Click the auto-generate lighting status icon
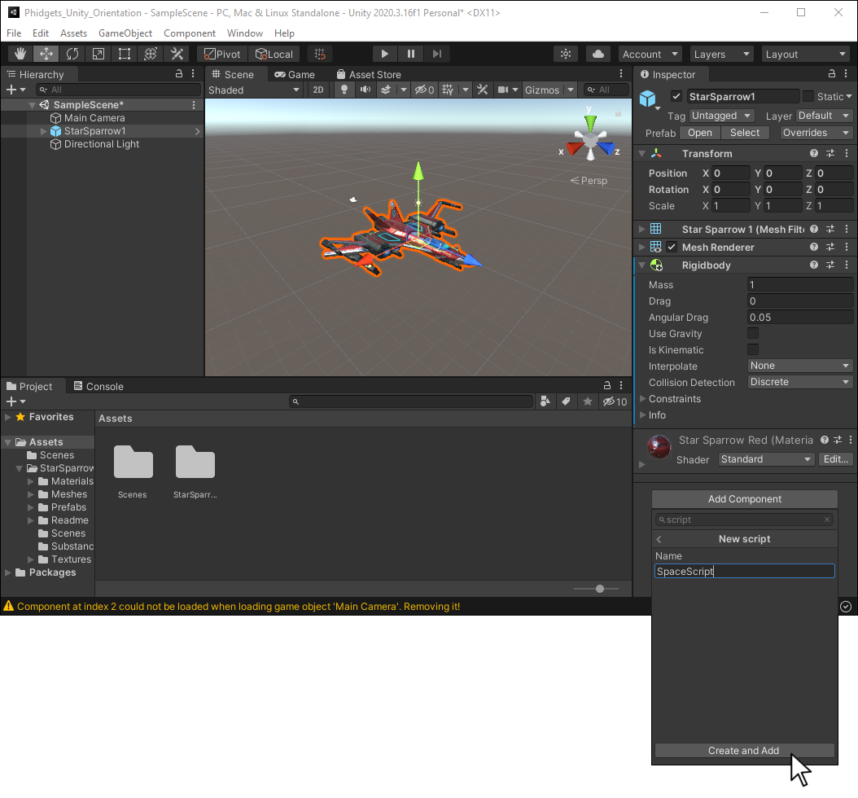 click(x=846, y=607)
